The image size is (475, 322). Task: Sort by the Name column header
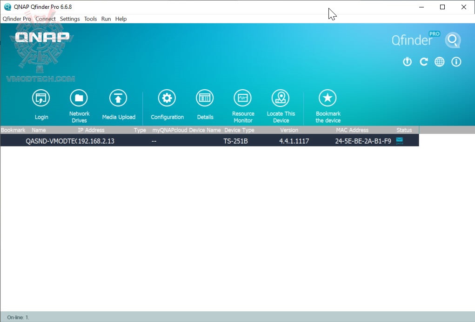39,130
